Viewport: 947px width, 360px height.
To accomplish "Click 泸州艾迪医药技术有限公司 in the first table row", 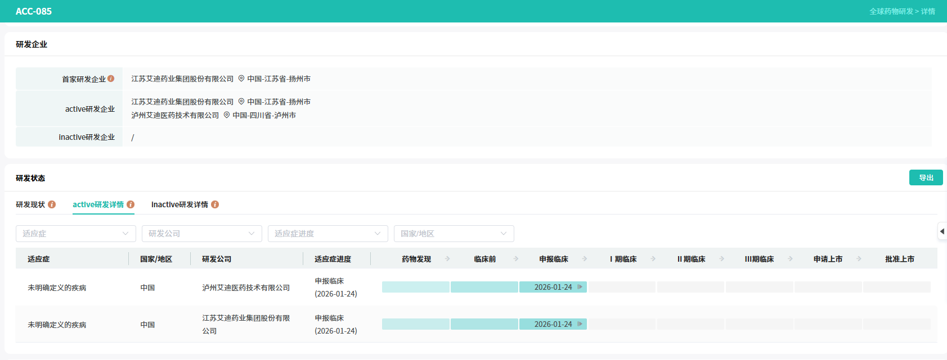I will [x=246, y=288].
